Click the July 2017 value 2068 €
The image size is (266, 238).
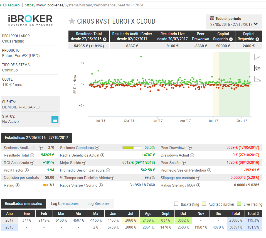point(130,220)
